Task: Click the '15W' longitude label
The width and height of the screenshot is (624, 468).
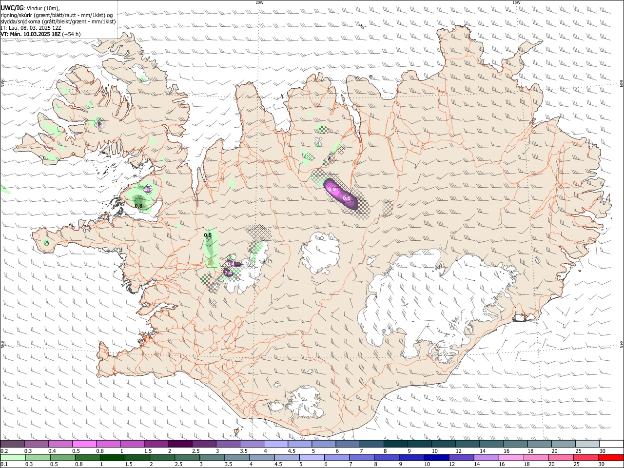Action: [x=516, y=2]
